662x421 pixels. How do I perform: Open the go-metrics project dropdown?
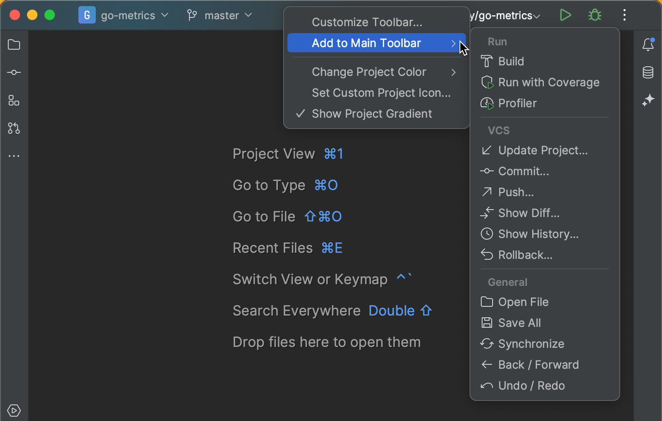click(x=128, y=15)
